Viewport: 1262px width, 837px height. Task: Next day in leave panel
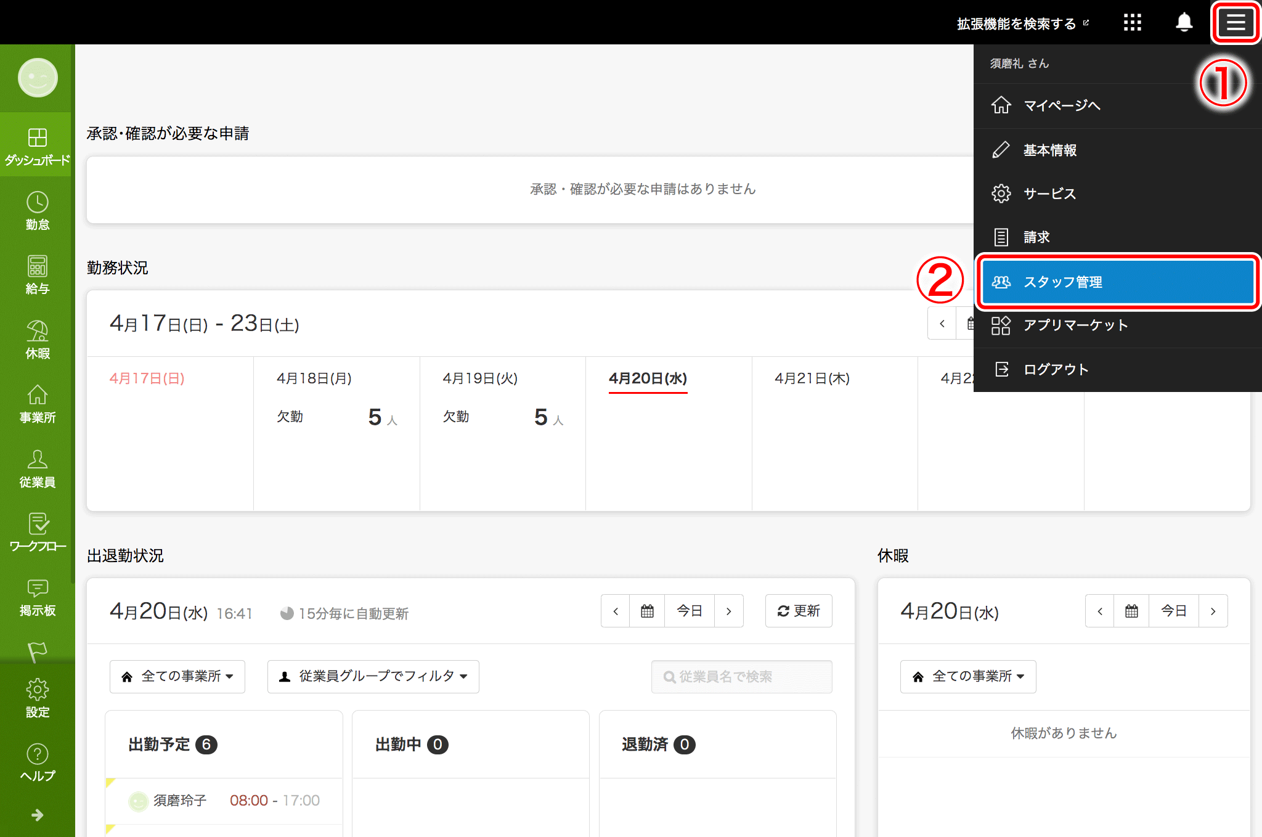1213,611
